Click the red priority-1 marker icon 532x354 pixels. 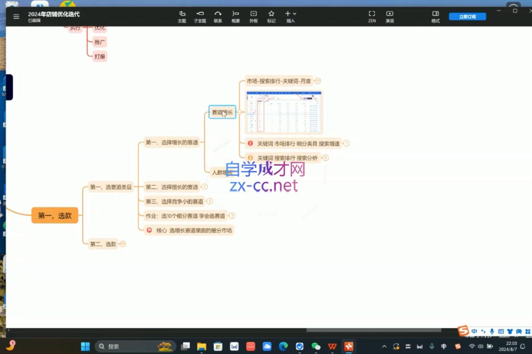tap(250, 143)
